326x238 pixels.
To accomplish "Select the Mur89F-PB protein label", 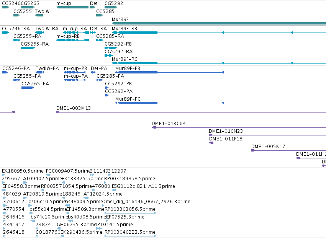I will click(128, 68).
